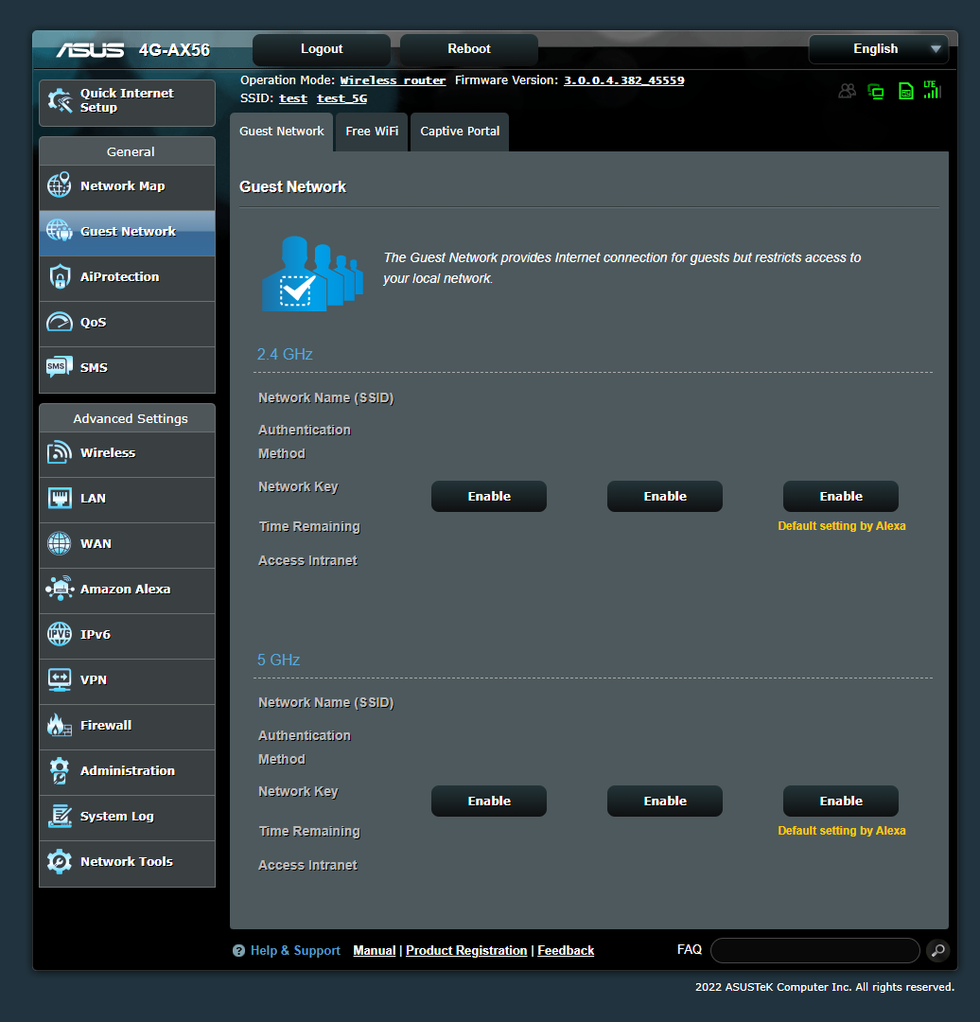Open Network Map from sidebar
Viewport: 980px width, 1022px height.
tap(123, 185)
